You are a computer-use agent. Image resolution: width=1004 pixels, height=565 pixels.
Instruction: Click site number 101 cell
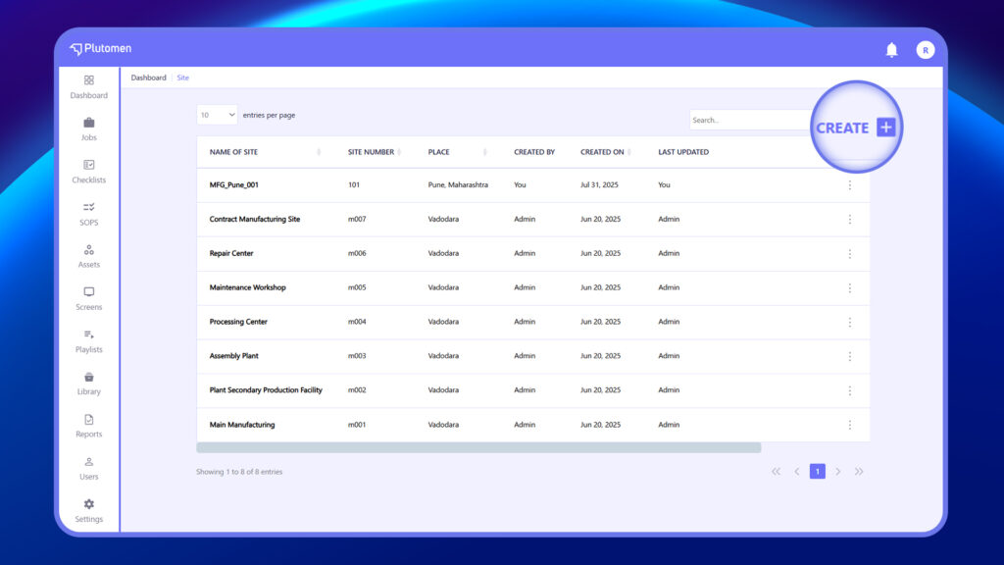coord(353,184)
